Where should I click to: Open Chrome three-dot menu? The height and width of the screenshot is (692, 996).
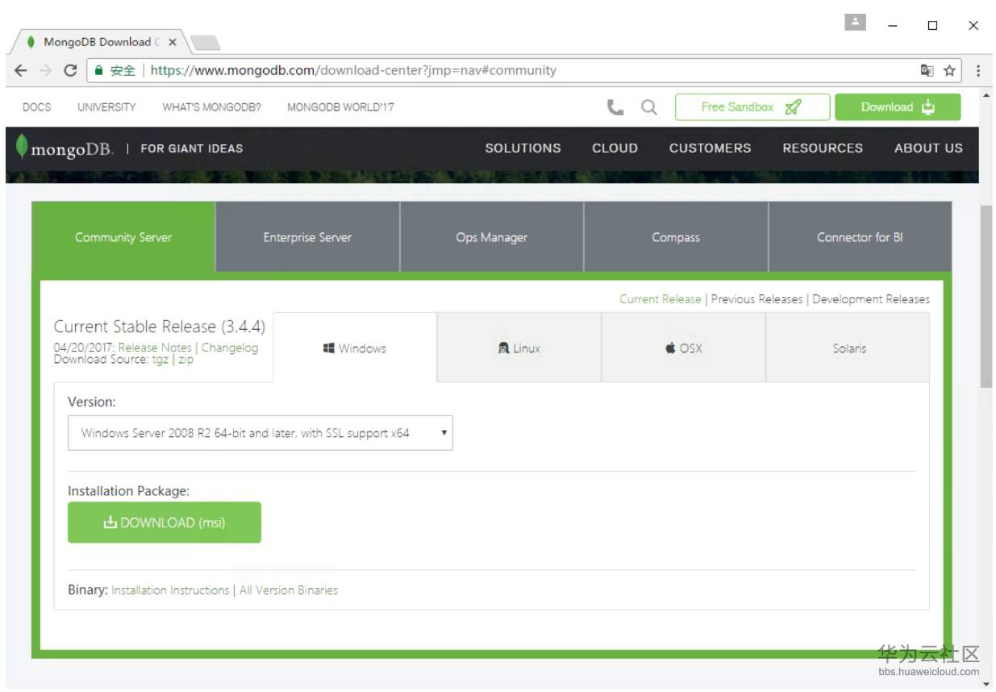(x=977, y=70)
